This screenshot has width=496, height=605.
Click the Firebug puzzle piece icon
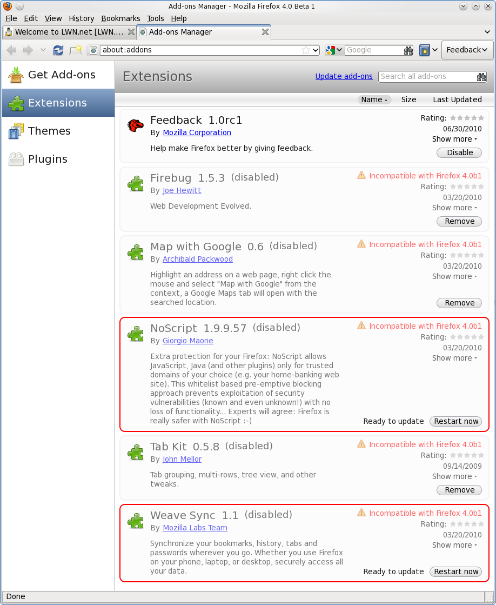click(135, 183)
